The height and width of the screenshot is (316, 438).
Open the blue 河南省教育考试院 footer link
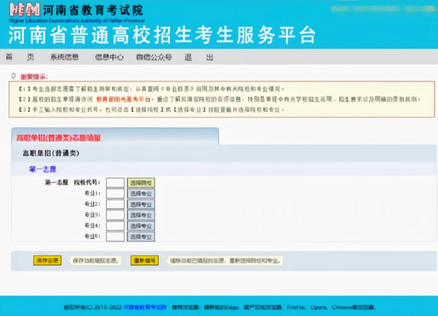[x=145, y=307]
